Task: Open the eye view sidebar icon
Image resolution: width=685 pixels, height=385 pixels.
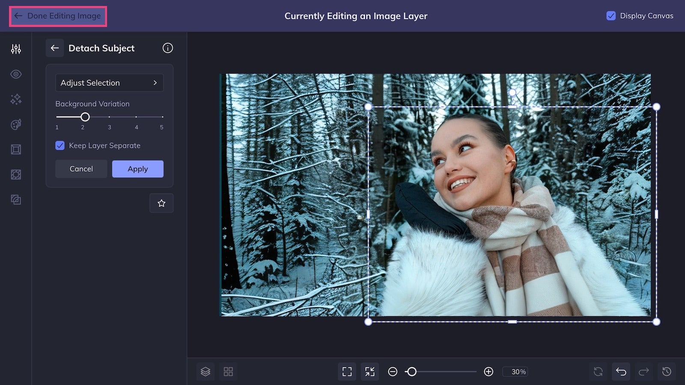Action: [16, 74]
